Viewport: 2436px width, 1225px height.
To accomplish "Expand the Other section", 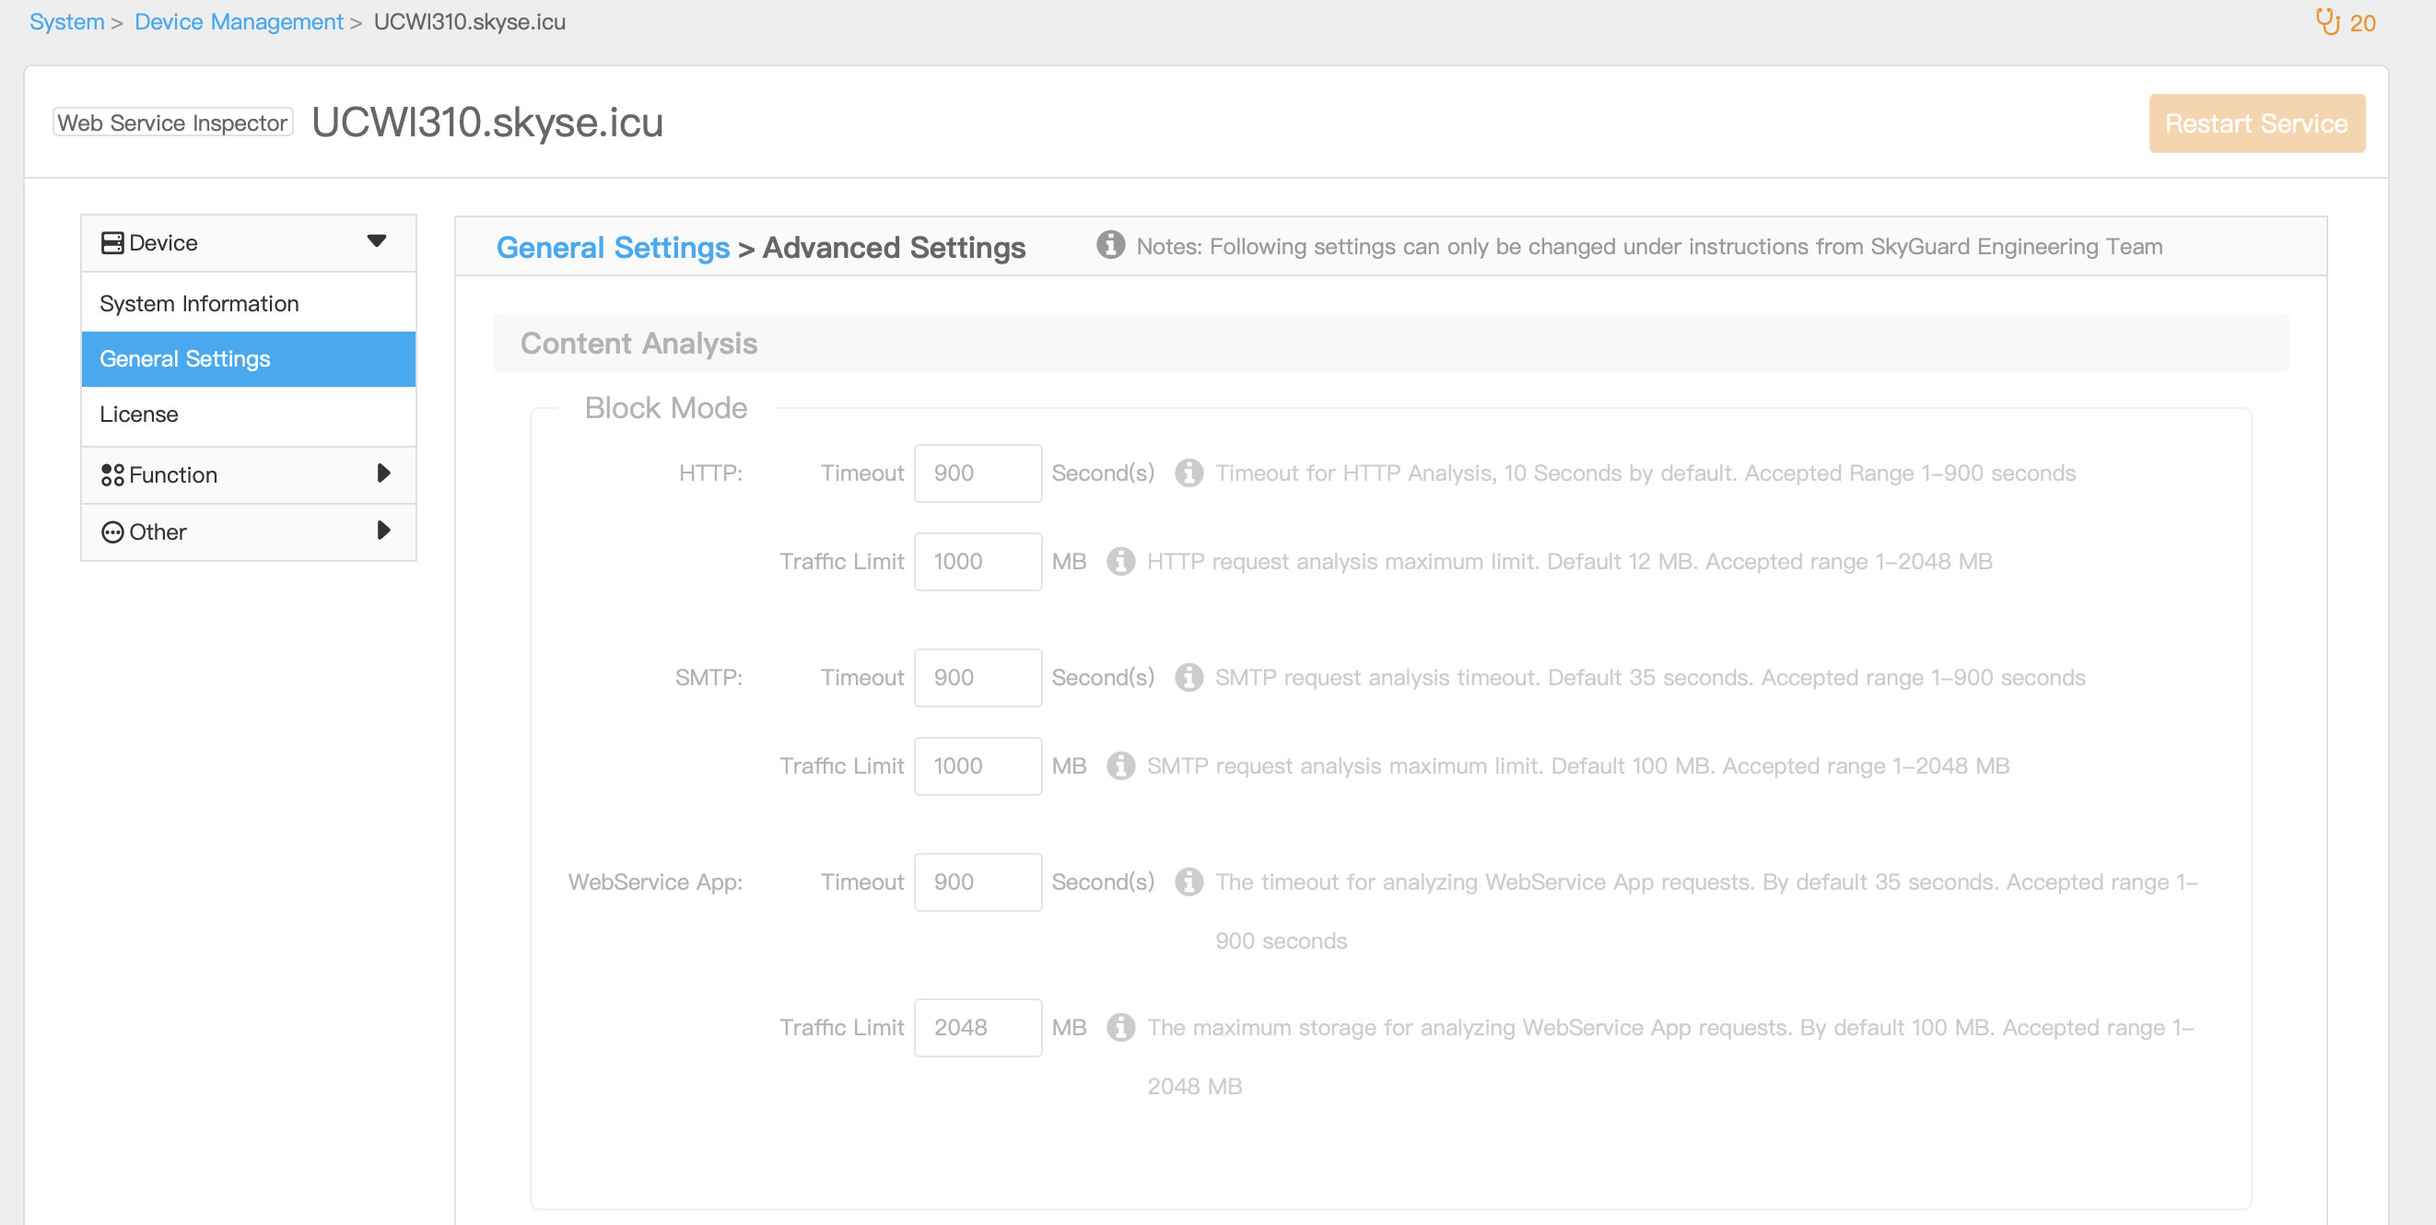I will 383,531.
